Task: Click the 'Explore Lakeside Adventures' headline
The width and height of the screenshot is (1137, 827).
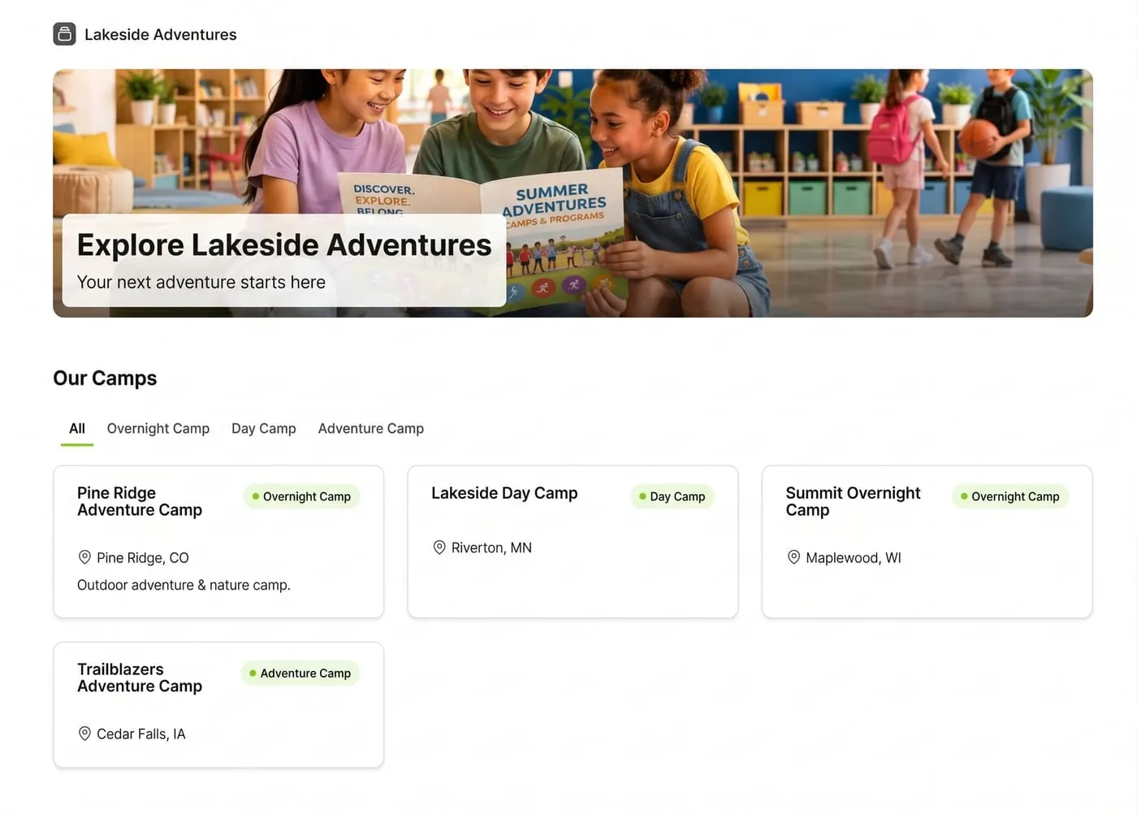Action: point(284,245)
